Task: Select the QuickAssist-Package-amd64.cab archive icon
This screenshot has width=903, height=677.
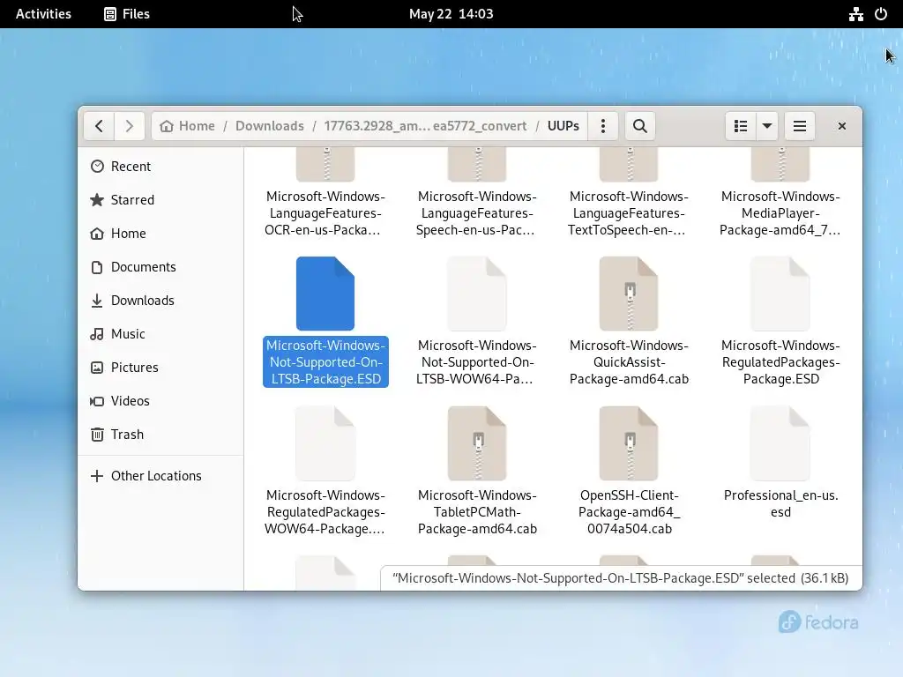Action: click(629, 294)
